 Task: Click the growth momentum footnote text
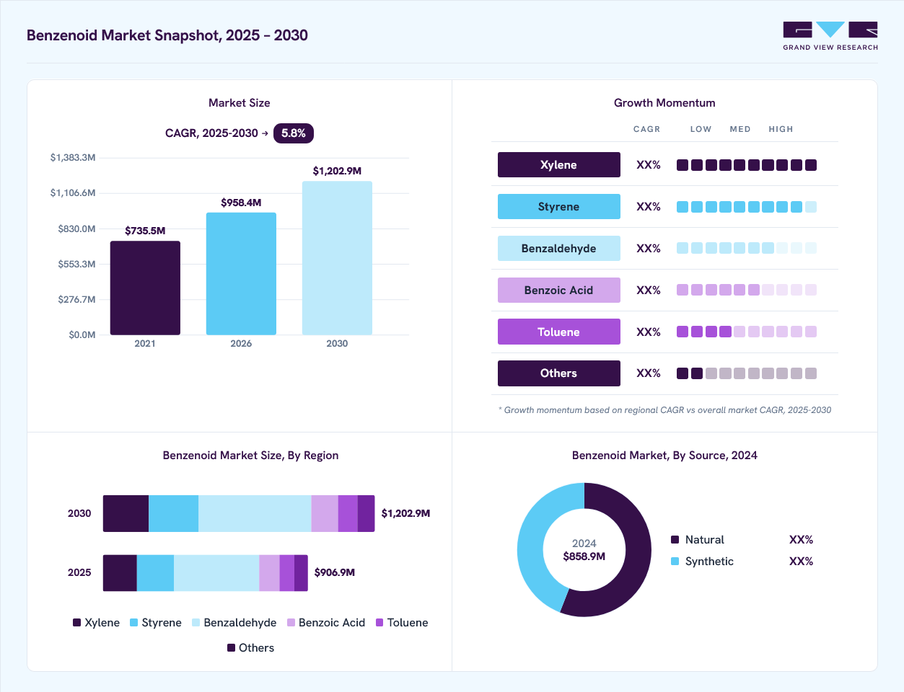tap(664, 410)
